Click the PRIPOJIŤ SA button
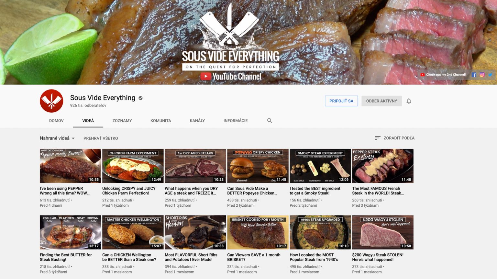This screenshot has width=497, height=279. [341, 101]
